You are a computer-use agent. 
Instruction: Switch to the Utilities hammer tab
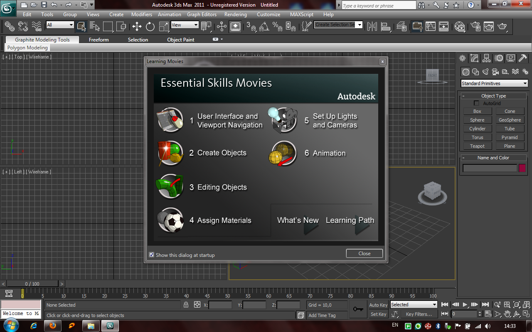[523, 58]
